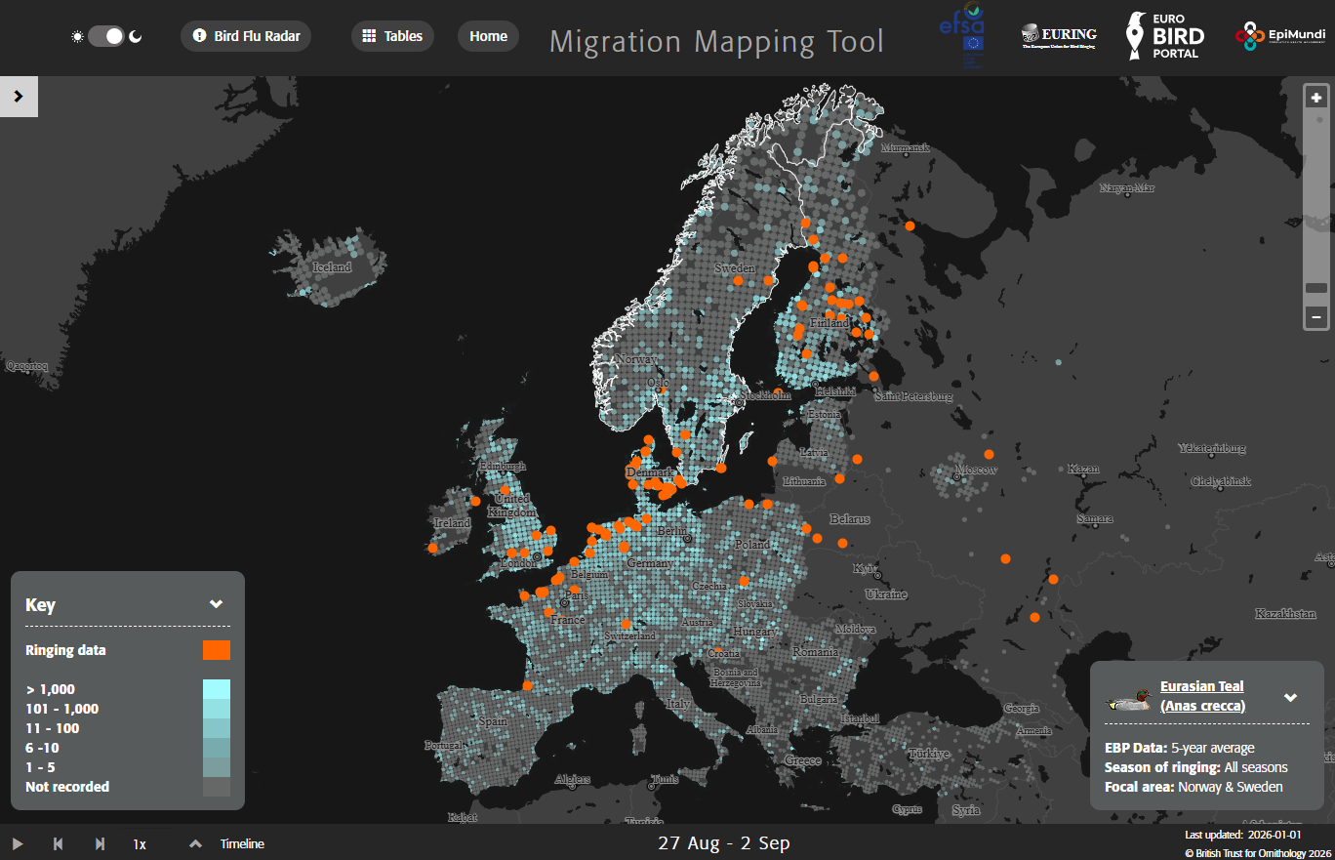
Task: Open Bird Flu Radar
Action: (x=246, y=36)
